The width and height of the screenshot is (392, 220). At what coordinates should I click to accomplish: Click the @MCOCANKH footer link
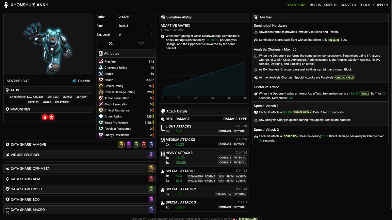(x=249, y=219)
